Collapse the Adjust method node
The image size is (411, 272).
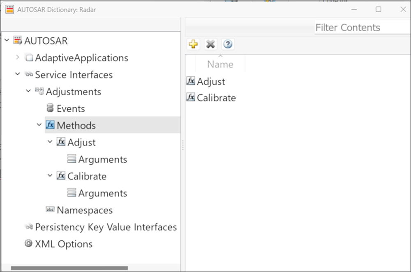point(50,142)
